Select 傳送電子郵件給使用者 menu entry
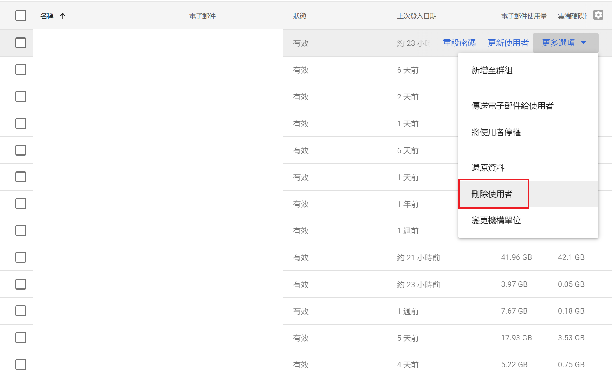 512,106
